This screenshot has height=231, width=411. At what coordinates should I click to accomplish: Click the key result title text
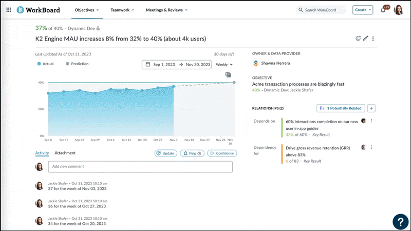click(x=121, y=39)
